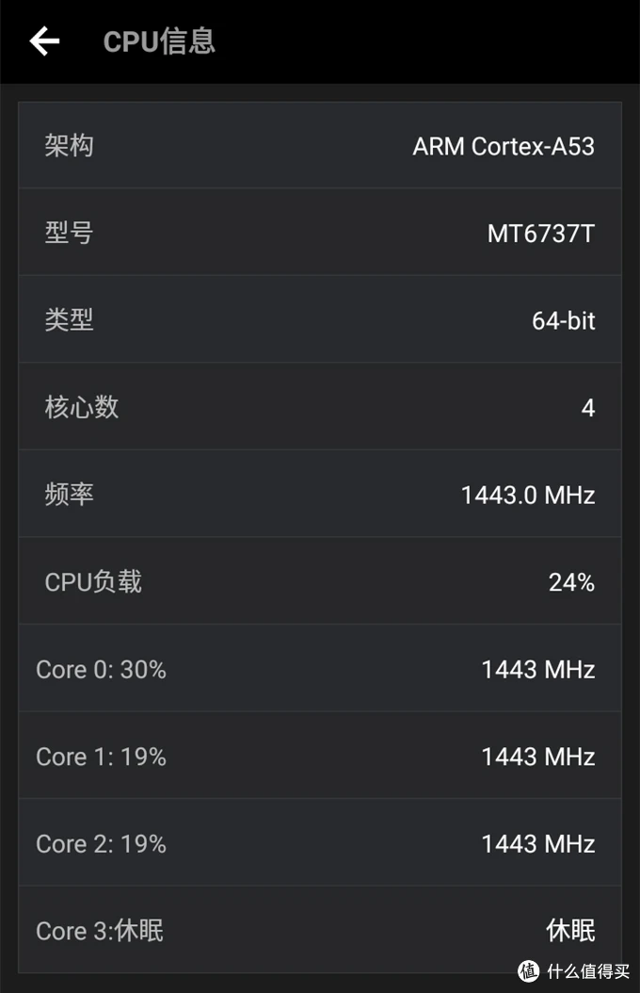The image size is (640, 993).
Task: Click the 值 watermark logo icon
Action: (x=529, y=970)
